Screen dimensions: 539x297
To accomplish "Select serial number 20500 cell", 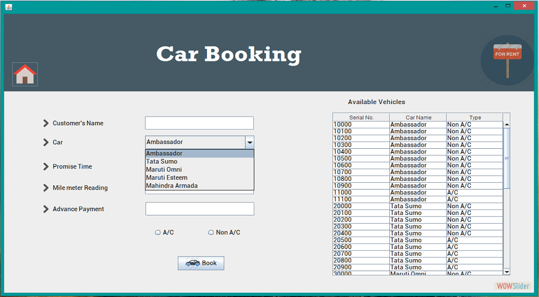I will point(361,240).
